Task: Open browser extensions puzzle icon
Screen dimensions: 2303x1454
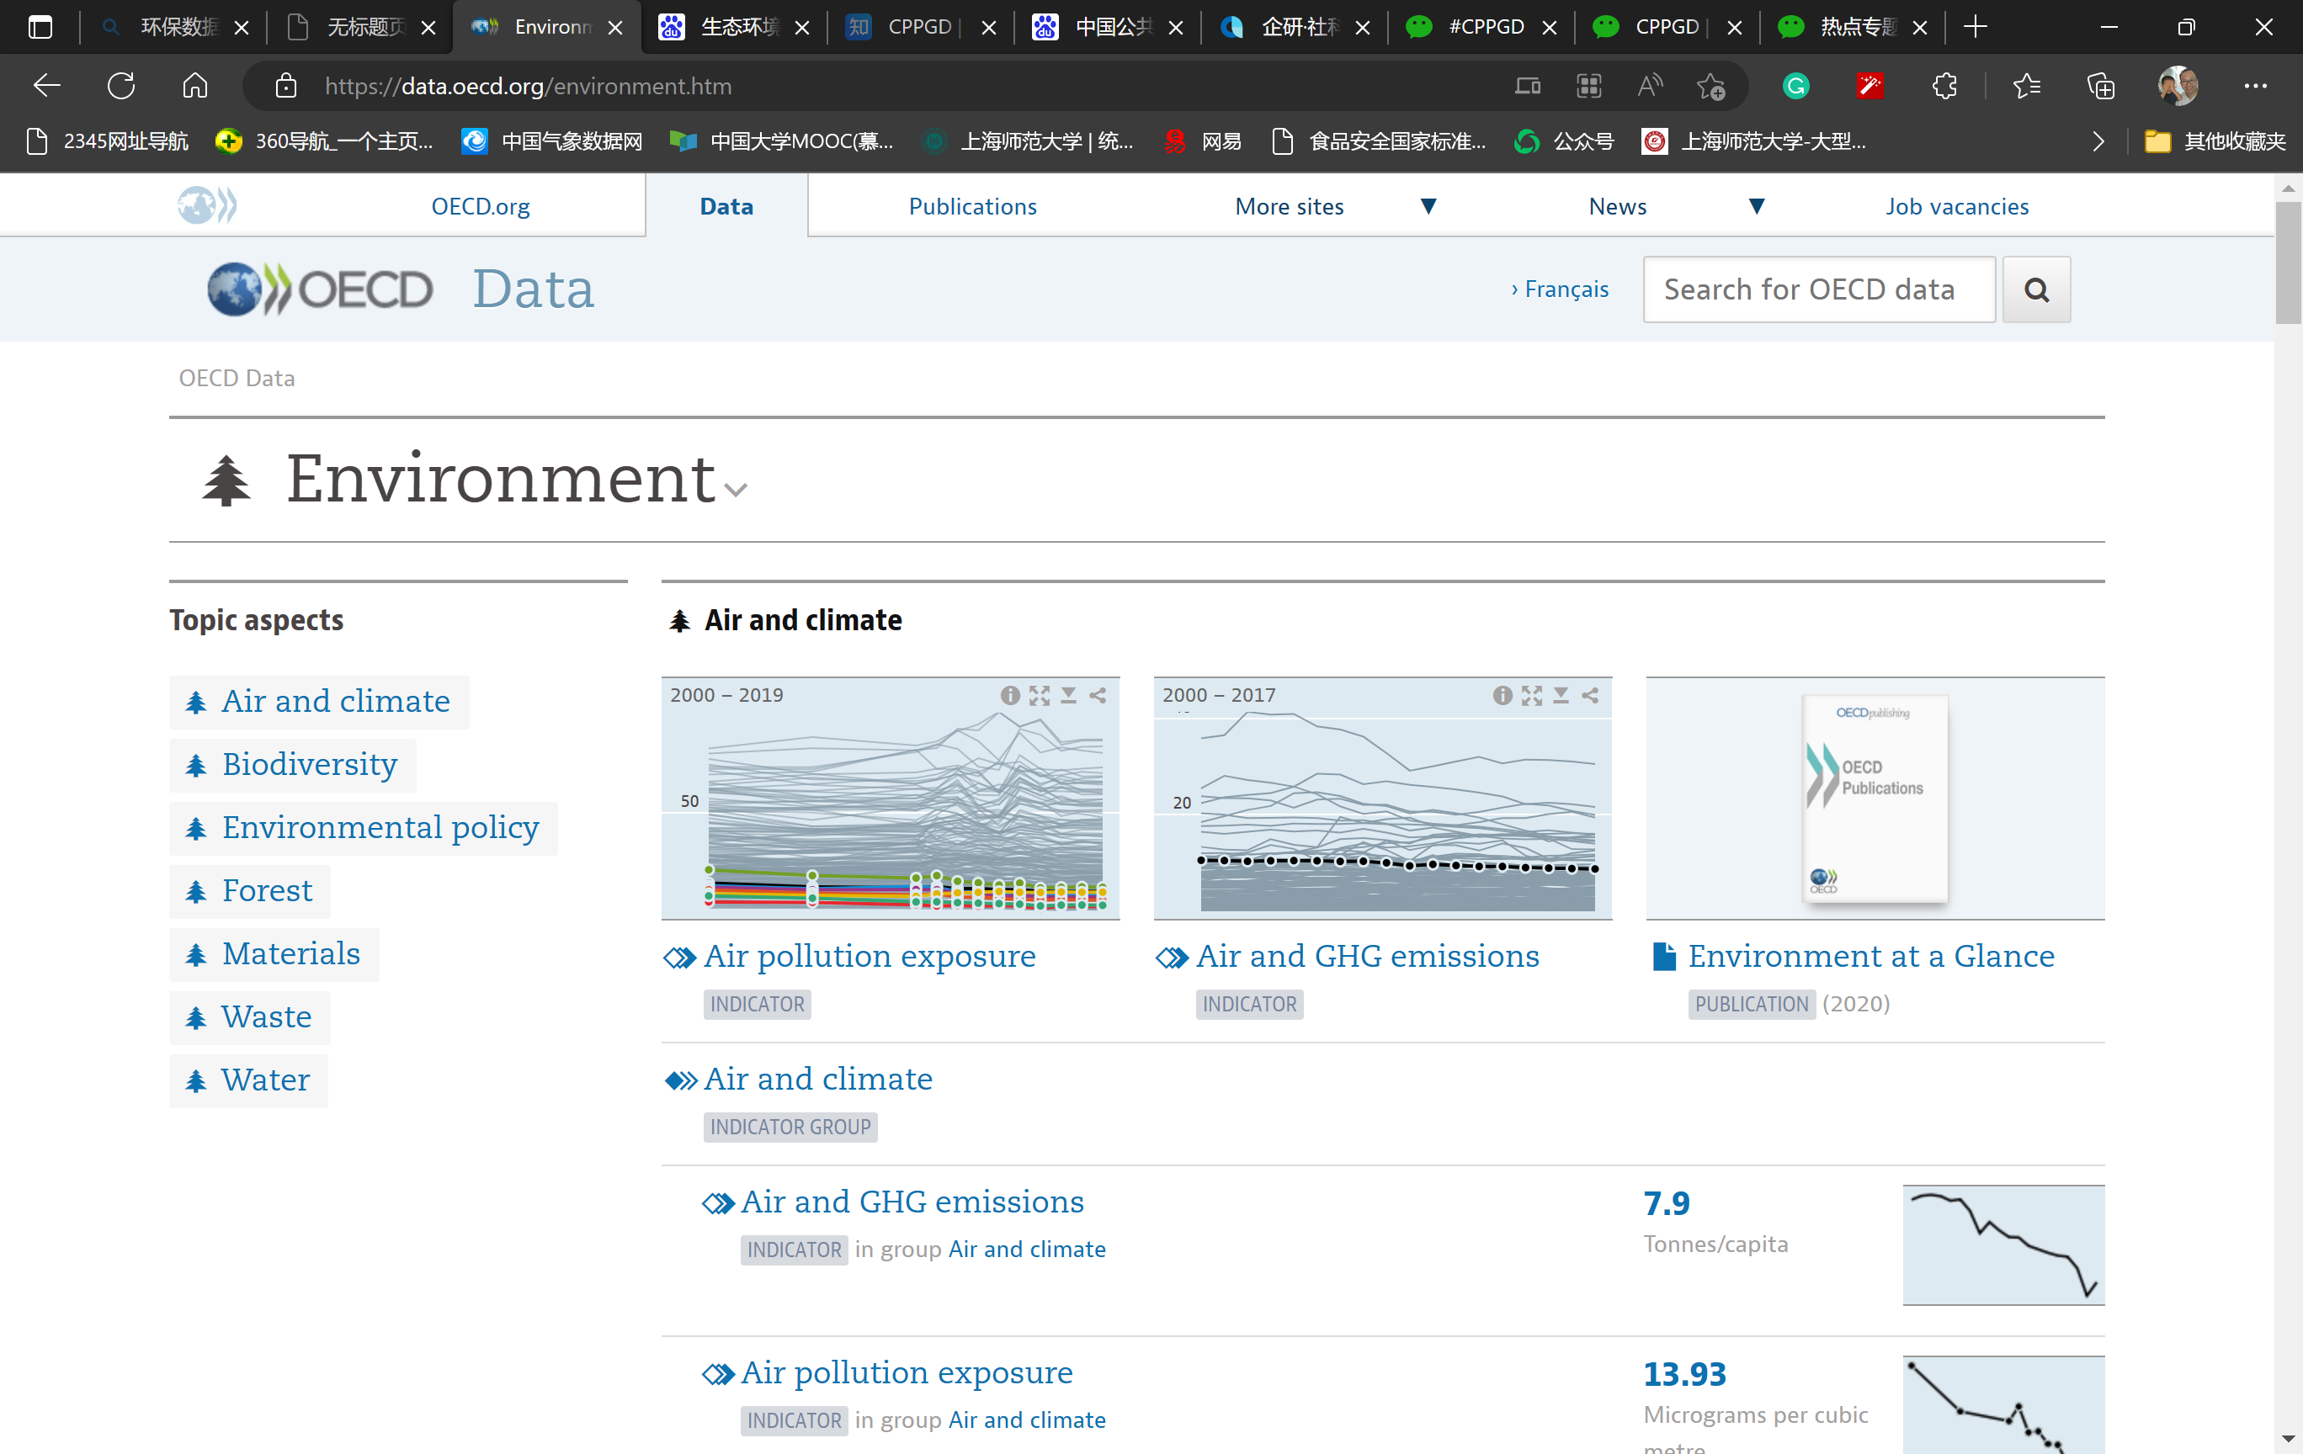Action: pos(1944,86)
